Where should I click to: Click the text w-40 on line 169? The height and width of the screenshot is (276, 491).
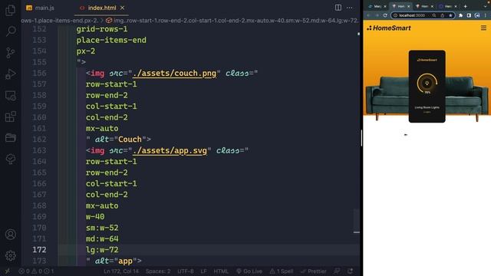[95, 216]
